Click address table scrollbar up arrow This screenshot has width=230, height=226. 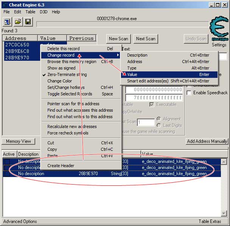point(224,162)
